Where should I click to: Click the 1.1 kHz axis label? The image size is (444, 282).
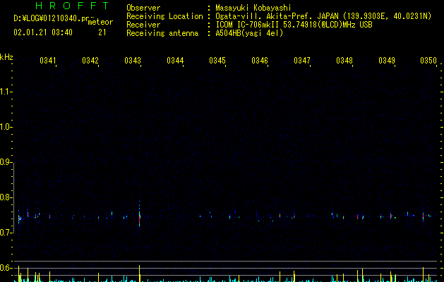[6, 92]
